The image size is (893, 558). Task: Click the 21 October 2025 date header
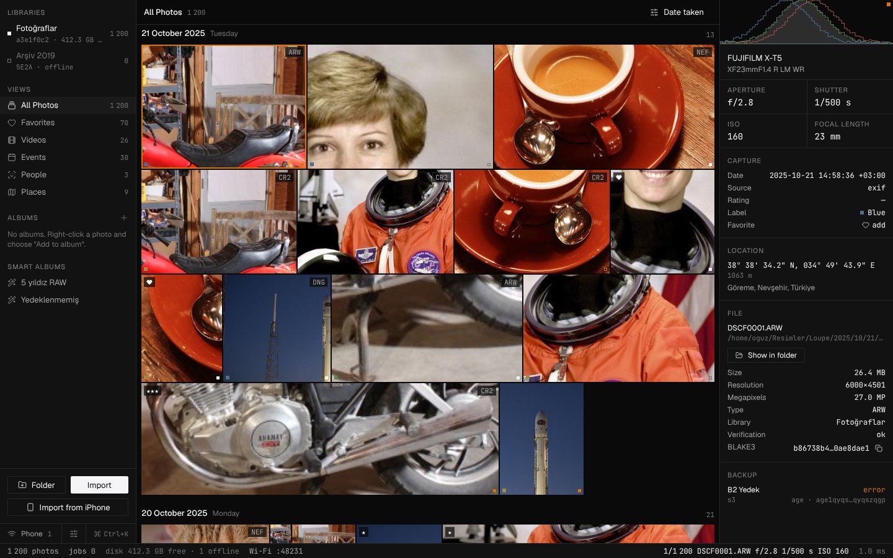(x=173, y=33)
